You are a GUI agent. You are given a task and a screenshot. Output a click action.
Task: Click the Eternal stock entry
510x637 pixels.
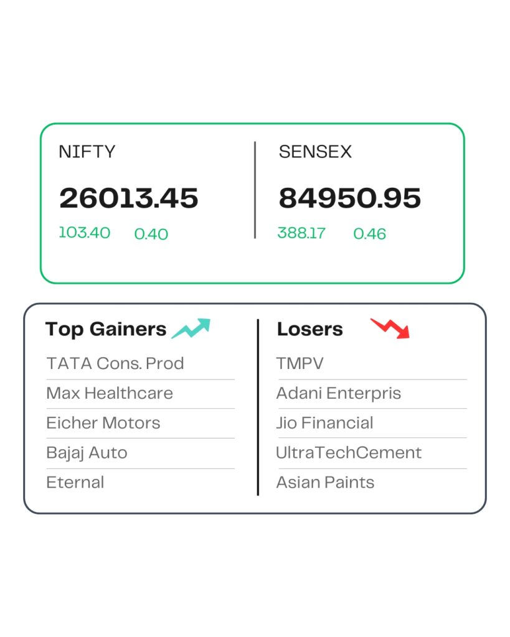coord(75,482)
